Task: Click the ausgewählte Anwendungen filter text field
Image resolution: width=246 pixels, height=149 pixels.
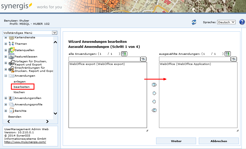Action: point(195,59)
